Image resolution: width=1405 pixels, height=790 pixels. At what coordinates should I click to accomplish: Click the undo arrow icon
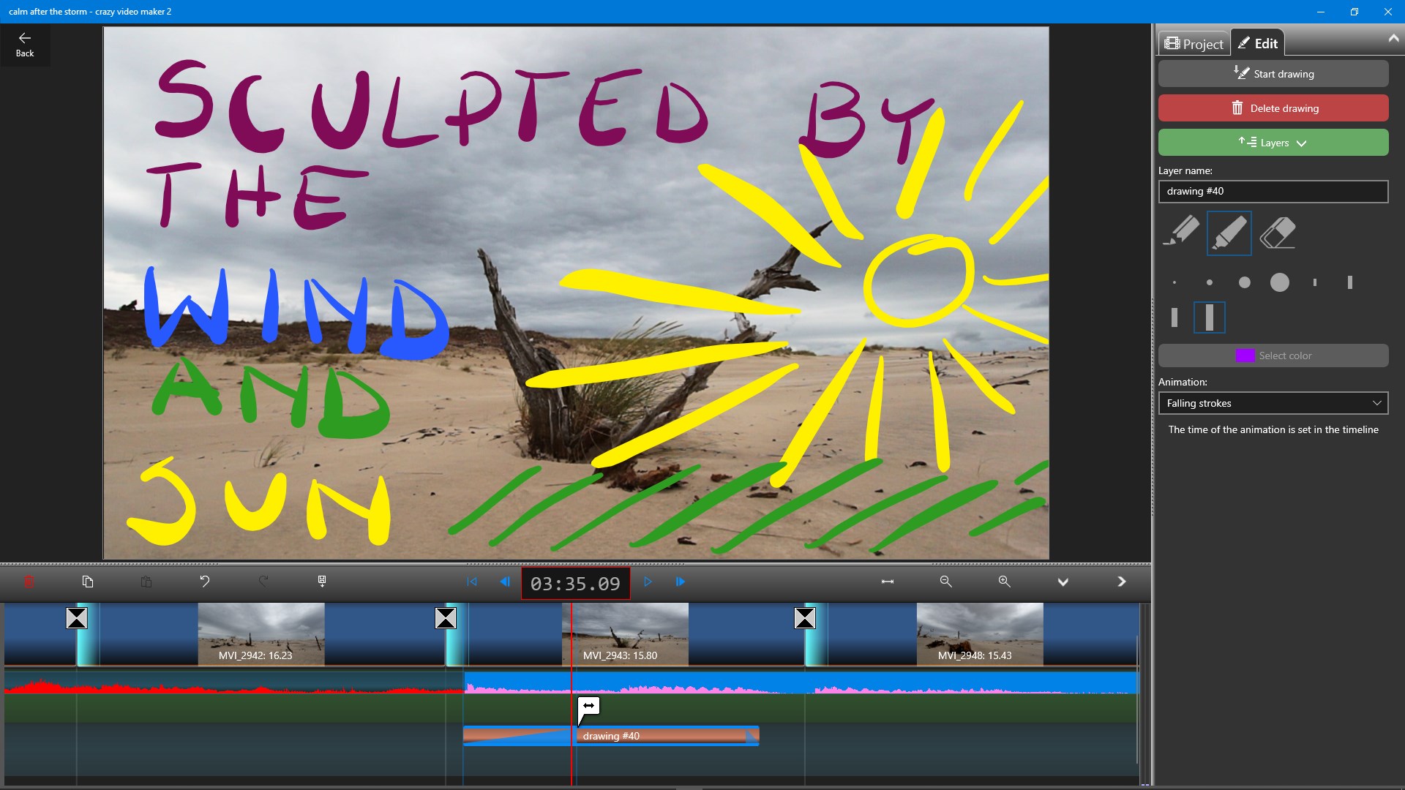[205, 582]
